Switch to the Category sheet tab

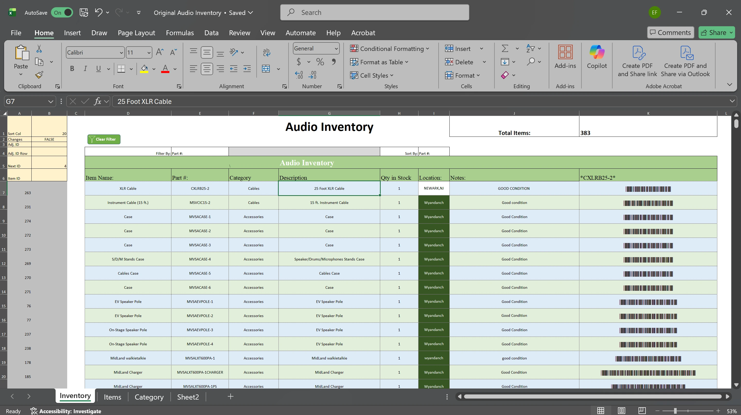click(149, 397)
